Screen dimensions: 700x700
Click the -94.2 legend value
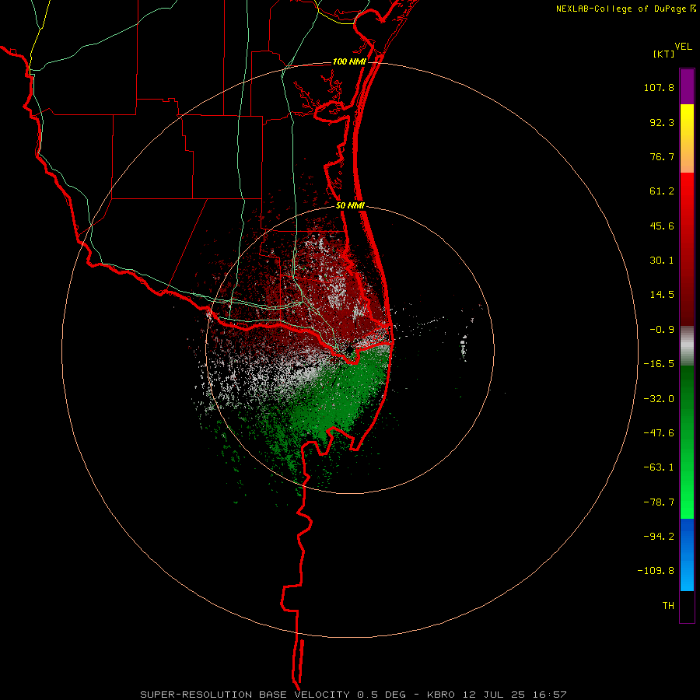point(659,536)
